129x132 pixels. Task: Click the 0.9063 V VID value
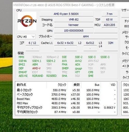click(110, 108)
